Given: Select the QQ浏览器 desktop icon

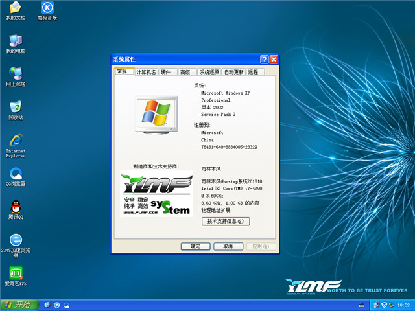Looking at the screenshot, I should pyautogui.click(x=16, y=177).
